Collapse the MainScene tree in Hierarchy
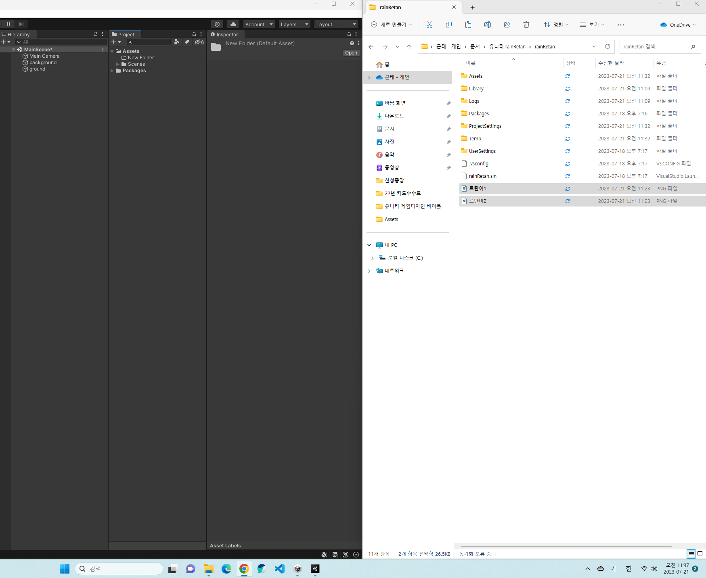706x578 pixels. click(x=14, y=50)
